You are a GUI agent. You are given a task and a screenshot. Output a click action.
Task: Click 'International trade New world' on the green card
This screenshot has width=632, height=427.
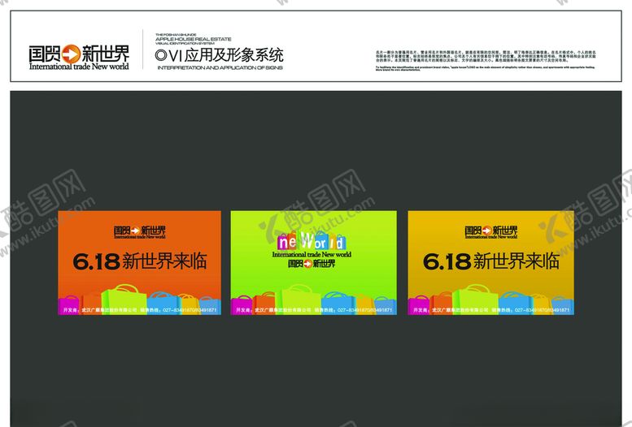312,254
